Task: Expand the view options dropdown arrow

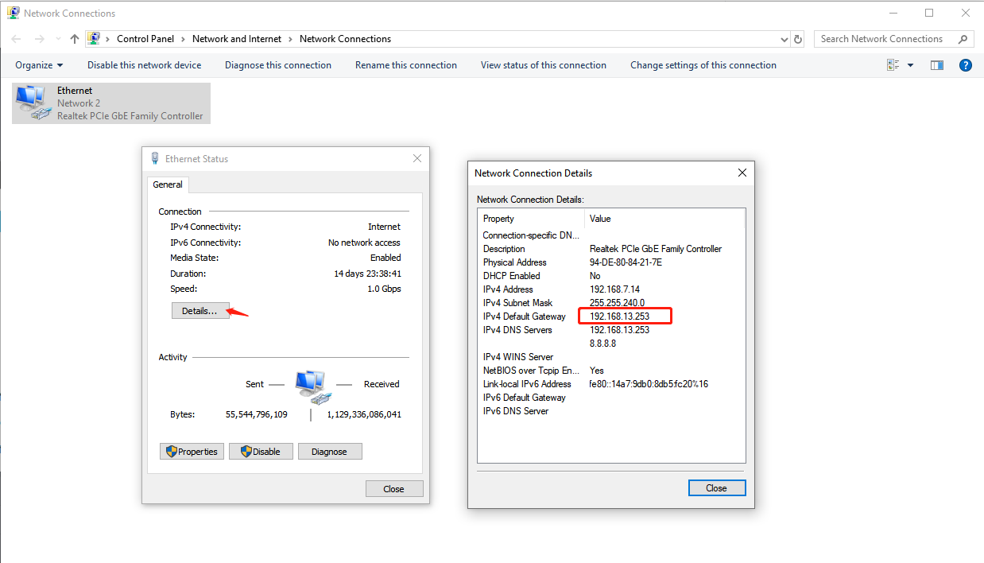Action: 910,65
